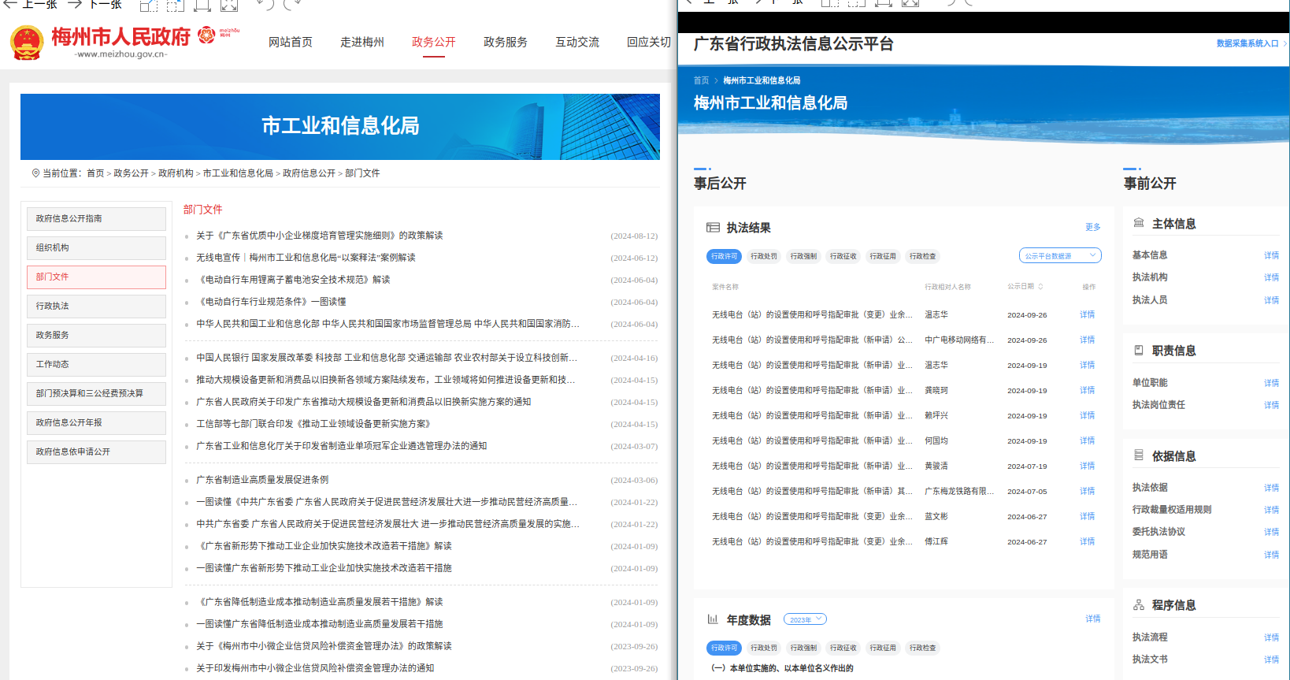
Task: Open 详情 for 单位职能
Action: point(1272,383)
